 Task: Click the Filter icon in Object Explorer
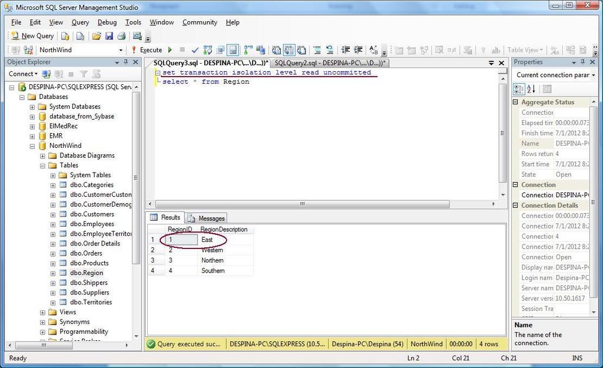click(x=84, y=74)
